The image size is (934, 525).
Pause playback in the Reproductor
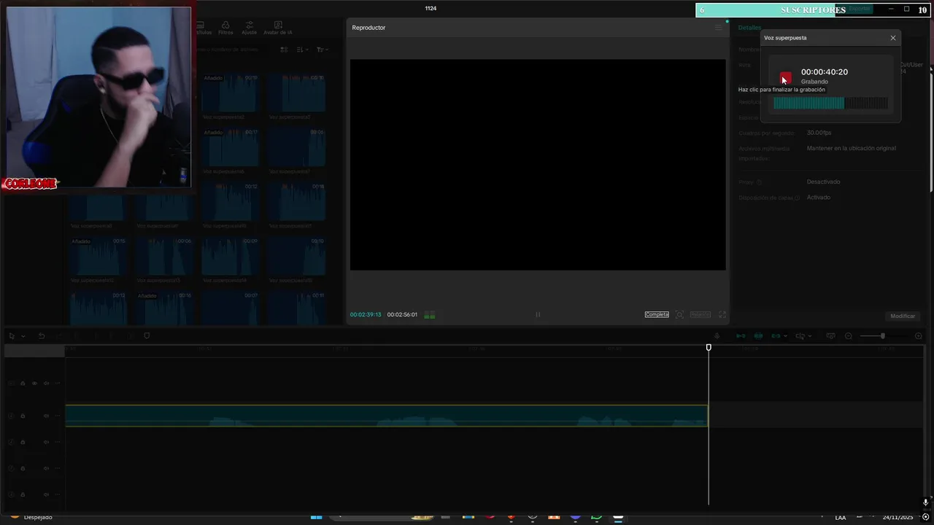[x=538, y=315]
